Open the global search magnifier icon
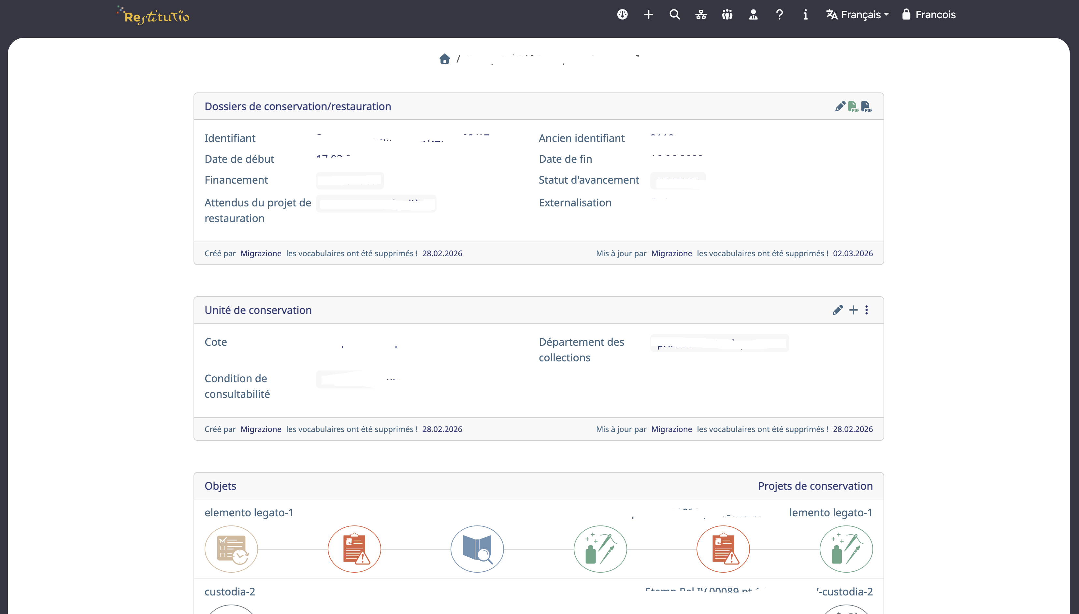 pos(674,15)
